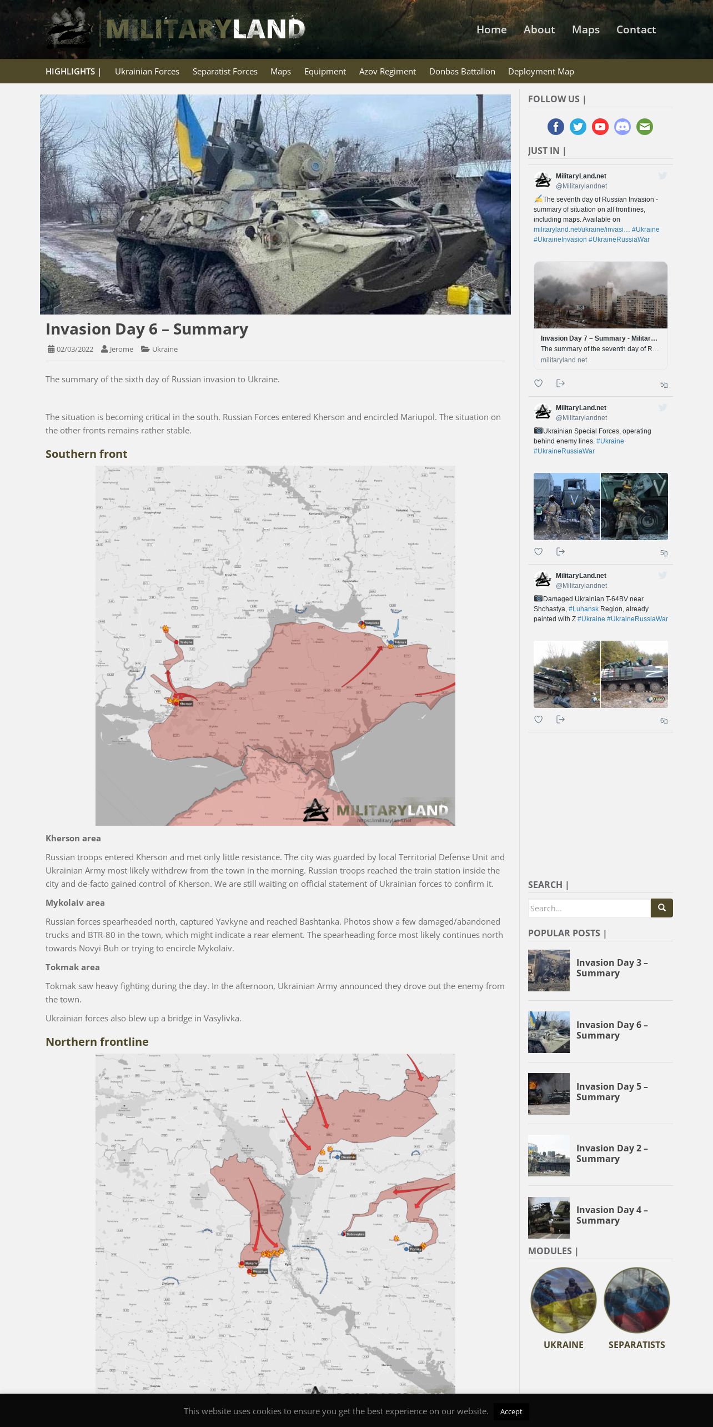713x1427 pixels.
Task: Open popular post Invasion Day 4 – Summary
Action: 612,1215
